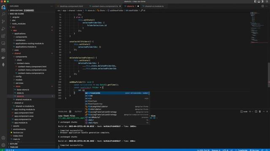
Task: Open favicon.ico in the file tree
Action: coord(18,133)
